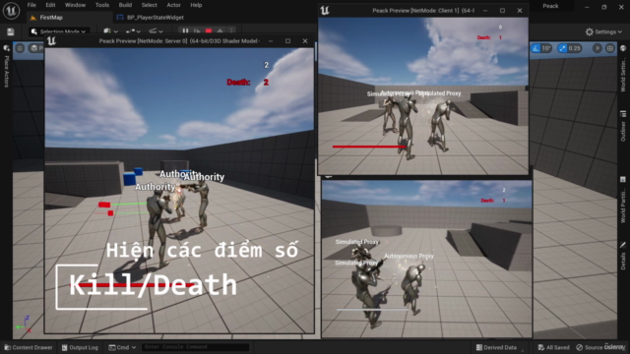Click the gray health bar in bottom client window
The width and height of the screenshot is (630, 354).
372,310
